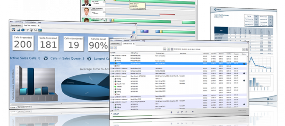Viewport: 285px width, 126px height.
Task: Sort by Receiving Party column header
Action: pos(160,53)
